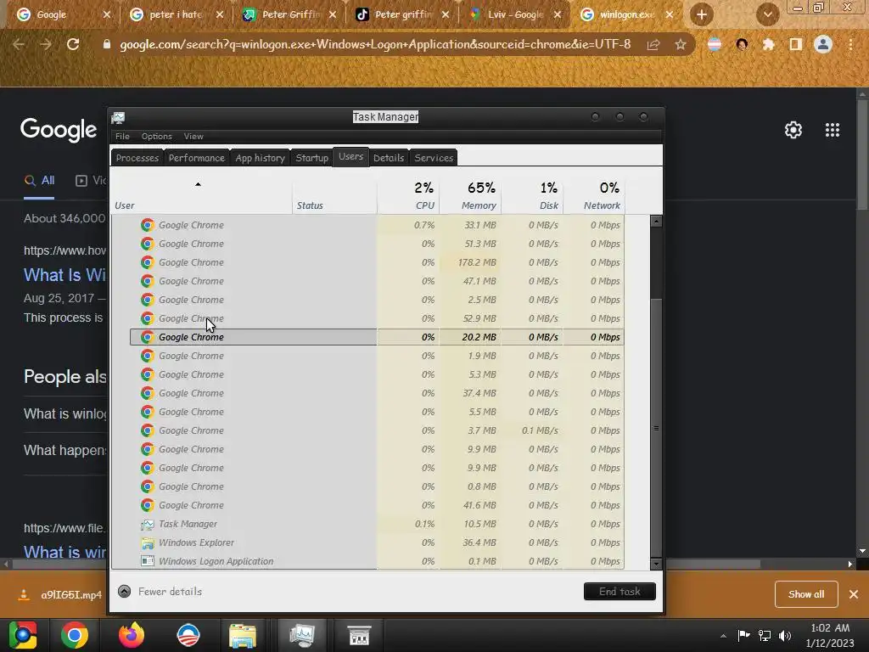Open Google Chrome from the taskbar
This screenshot has width=869, height=652.
[x=75, y=635]
